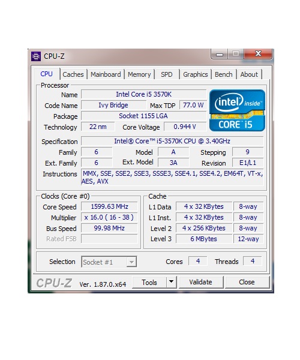Click the Core Speed value '1599.63 MHz'
The width and height of the screenshot is (300, 360).
tap(109, 206)
